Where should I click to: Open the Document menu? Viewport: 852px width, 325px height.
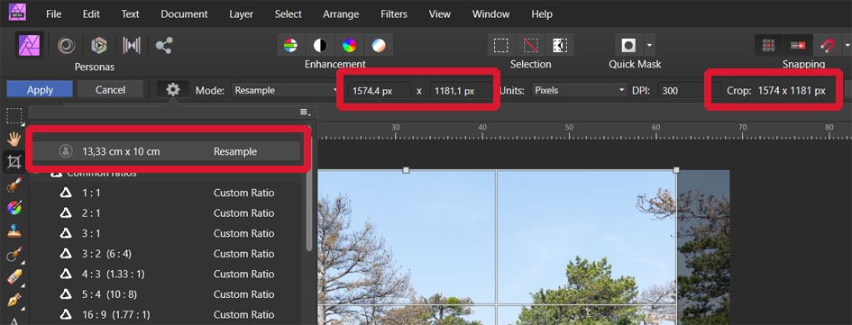[x=184, y=14]
